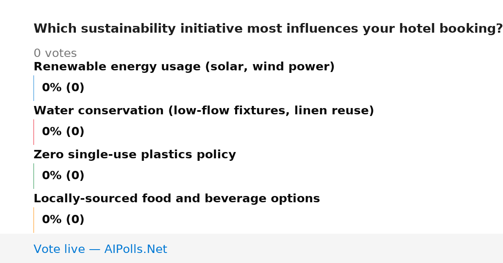Click the 0 votes total count
The image size is (503, 263).
(55, 54)
